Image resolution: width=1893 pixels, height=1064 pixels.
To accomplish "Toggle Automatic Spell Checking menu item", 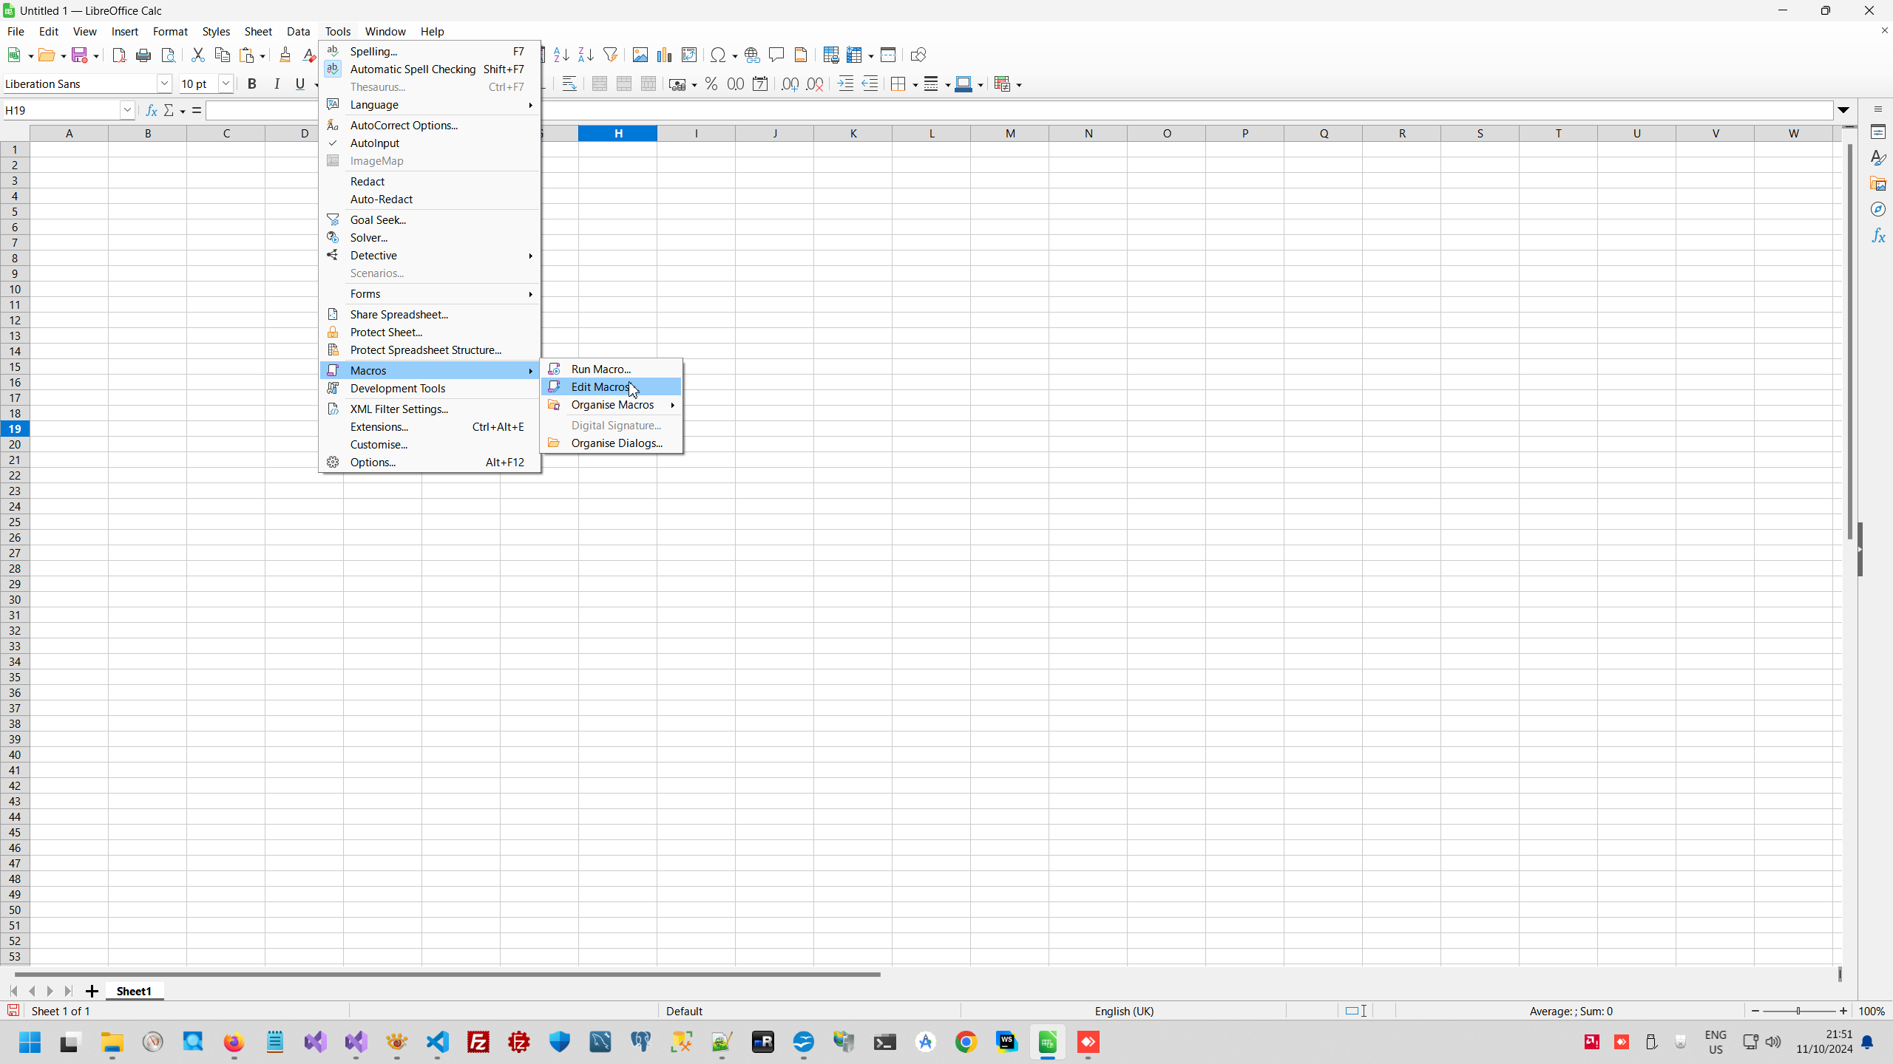I will [413, 69].
